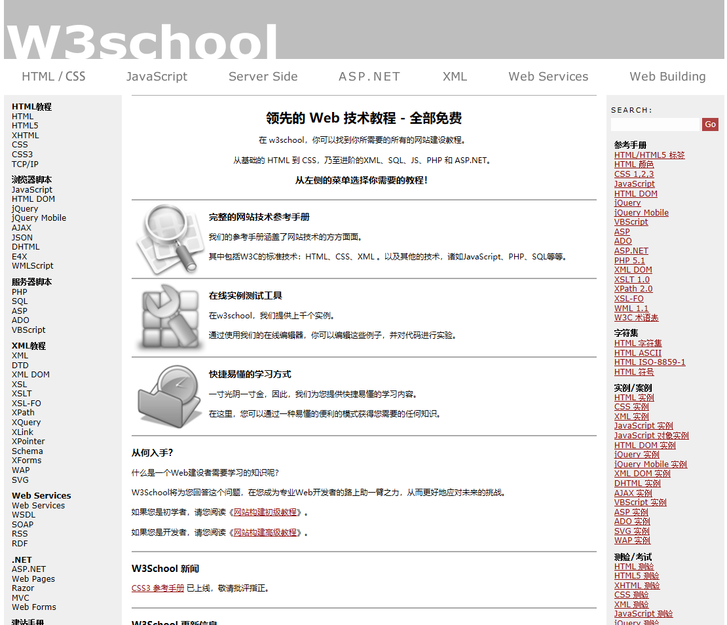Open TCP/IP tutorial link
The height and width of the screenshot is (625, 727).
click(25, 164)
